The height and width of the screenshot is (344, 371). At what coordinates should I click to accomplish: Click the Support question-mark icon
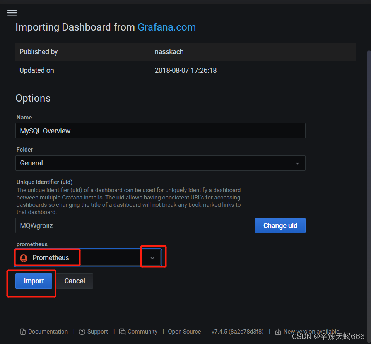pyautogui.click(x=82, y=332)
